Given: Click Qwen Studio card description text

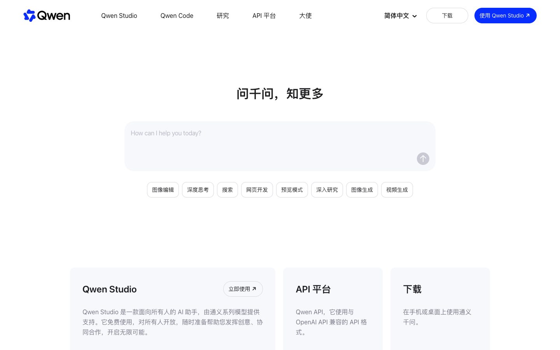Looking at the screenshot, I should (x=173, y=322).
